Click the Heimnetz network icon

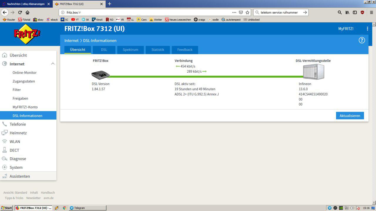pyautogui.click(x=5, y=133)
